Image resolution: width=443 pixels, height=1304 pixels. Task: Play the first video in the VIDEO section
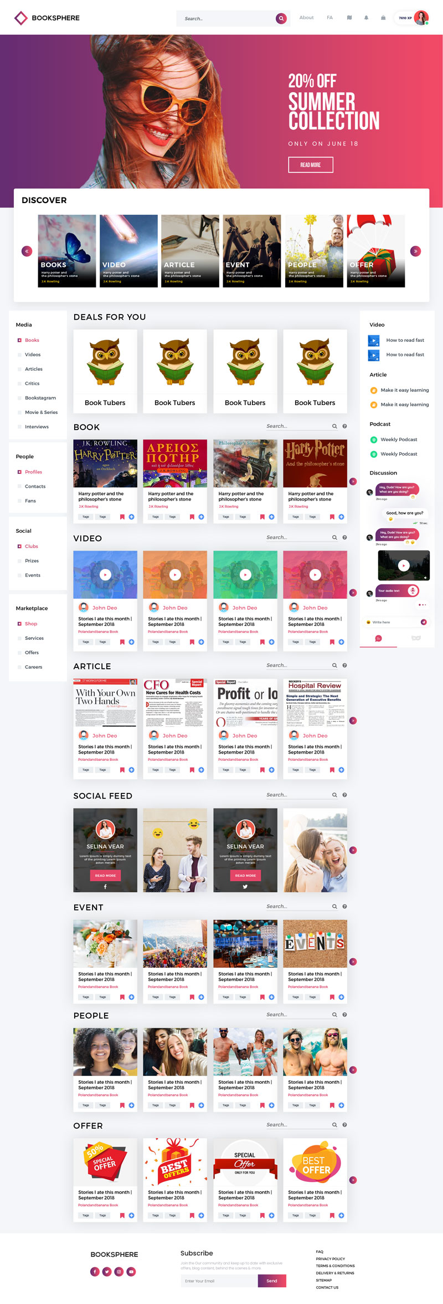tap(105, 575)
